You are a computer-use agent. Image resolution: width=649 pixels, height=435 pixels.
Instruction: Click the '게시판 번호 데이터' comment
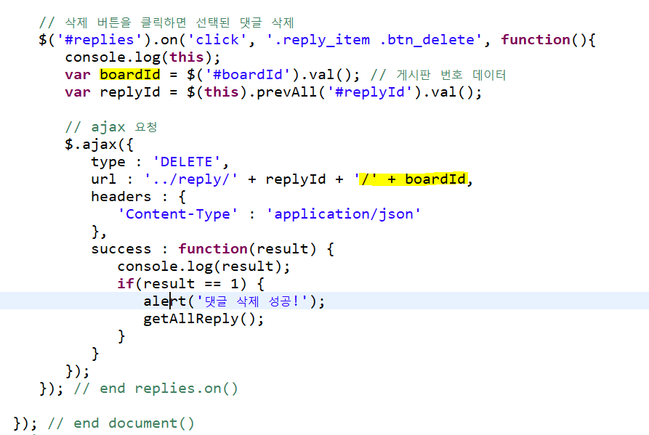pyautogui.click(x=438, y=75)
